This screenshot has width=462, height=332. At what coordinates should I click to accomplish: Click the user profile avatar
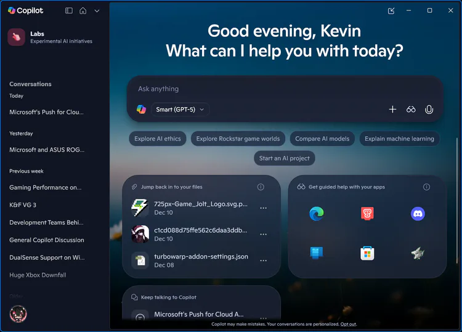coord(18,314)
